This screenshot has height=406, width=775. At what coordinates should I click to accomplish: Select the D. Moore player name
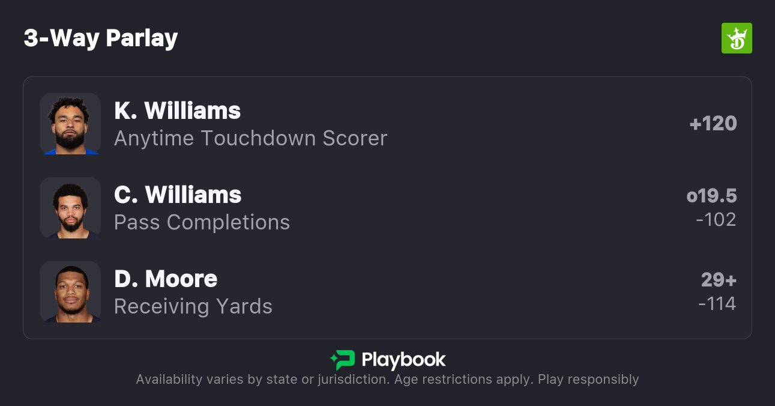[x=166, y=279]
